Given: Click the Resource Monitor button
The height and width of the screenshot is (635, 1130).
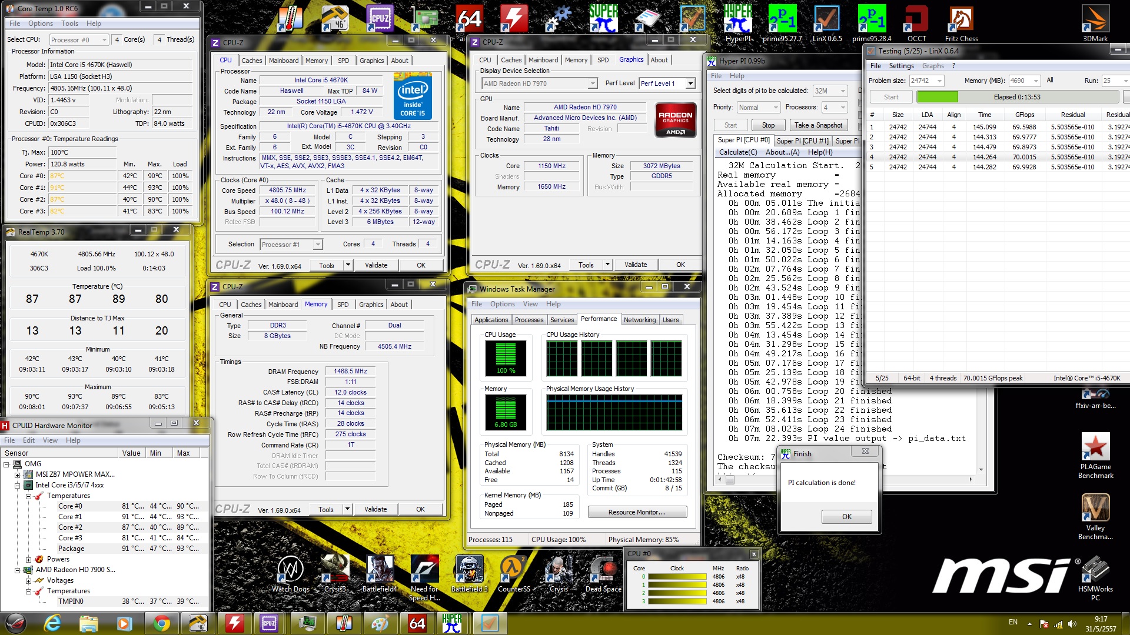Looking at the screenshot, I should pos(637,512).
